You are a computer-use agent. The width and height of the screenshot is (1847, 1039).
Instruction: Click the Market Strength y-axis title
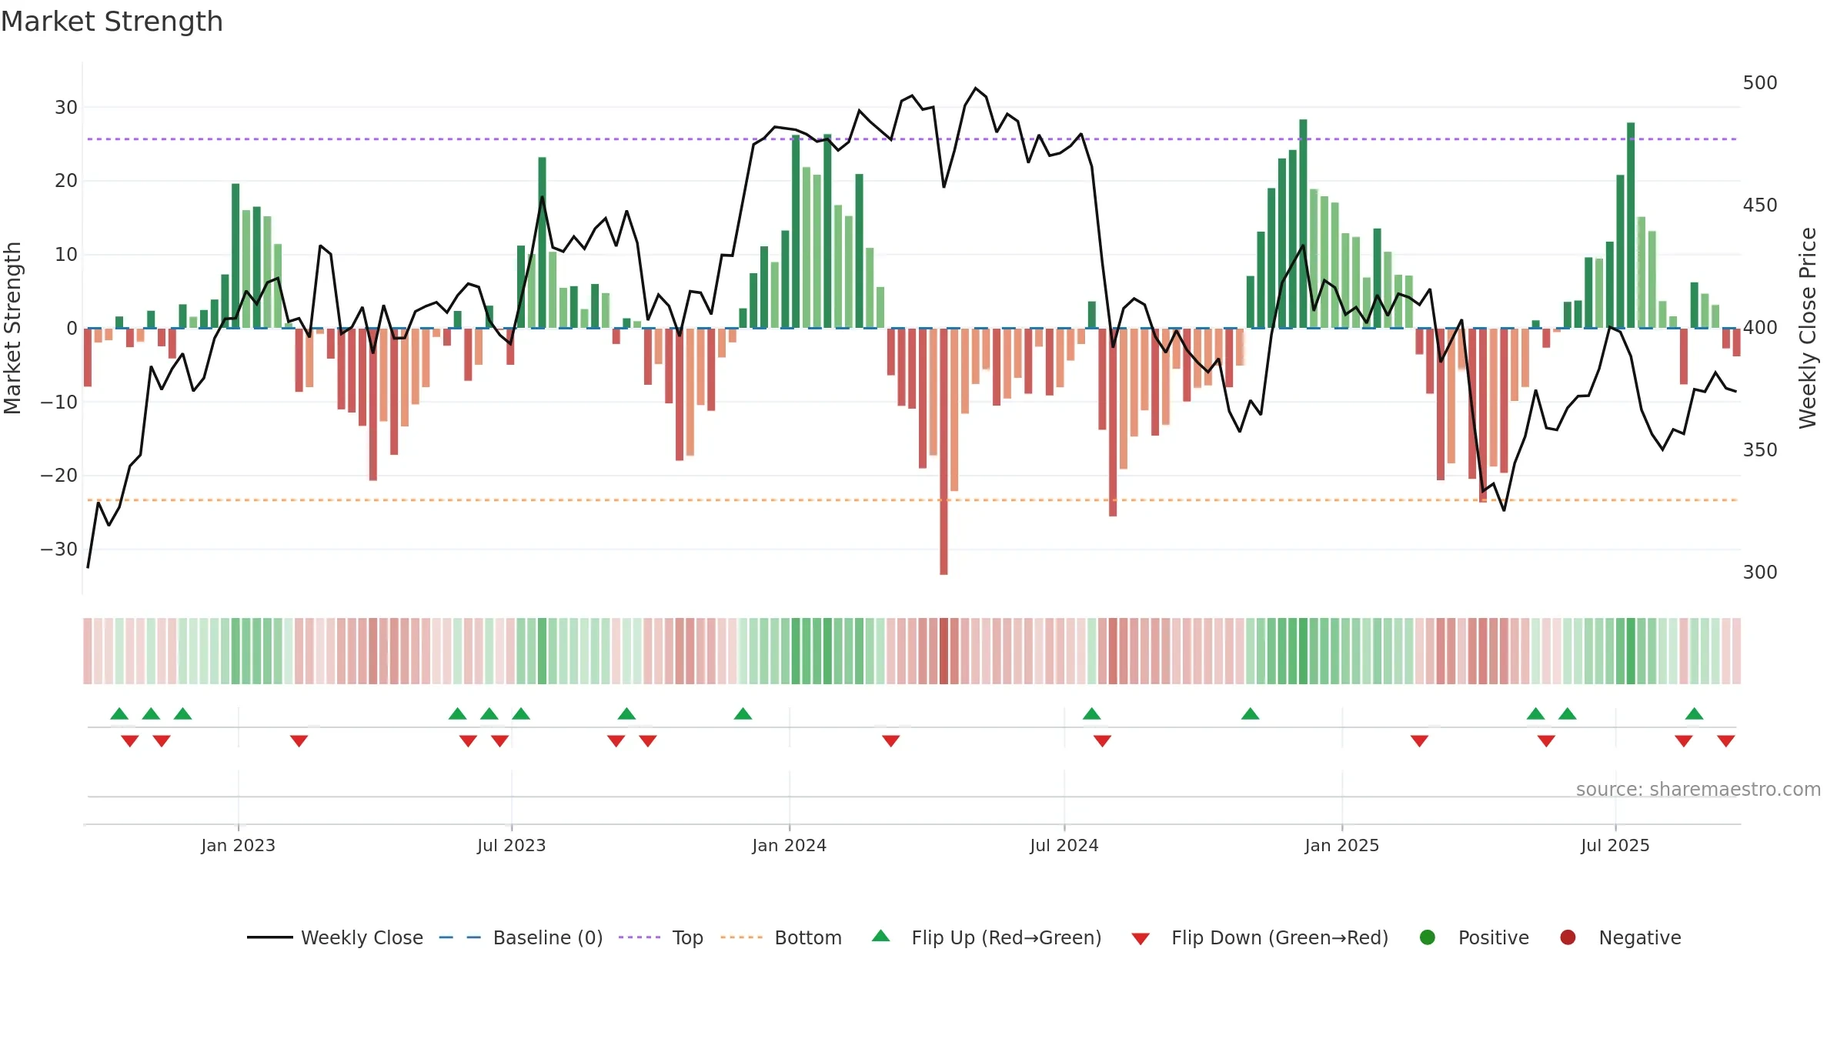12,328
